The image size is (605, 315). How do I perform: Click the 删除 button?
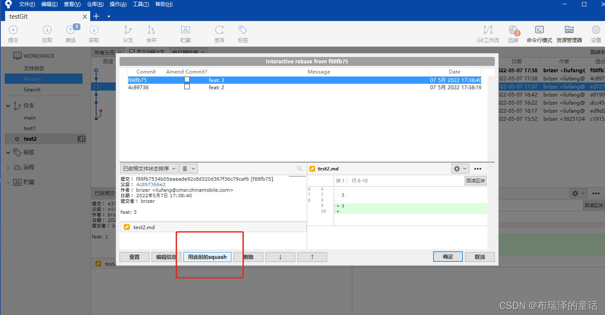click(x=248, y=257)
